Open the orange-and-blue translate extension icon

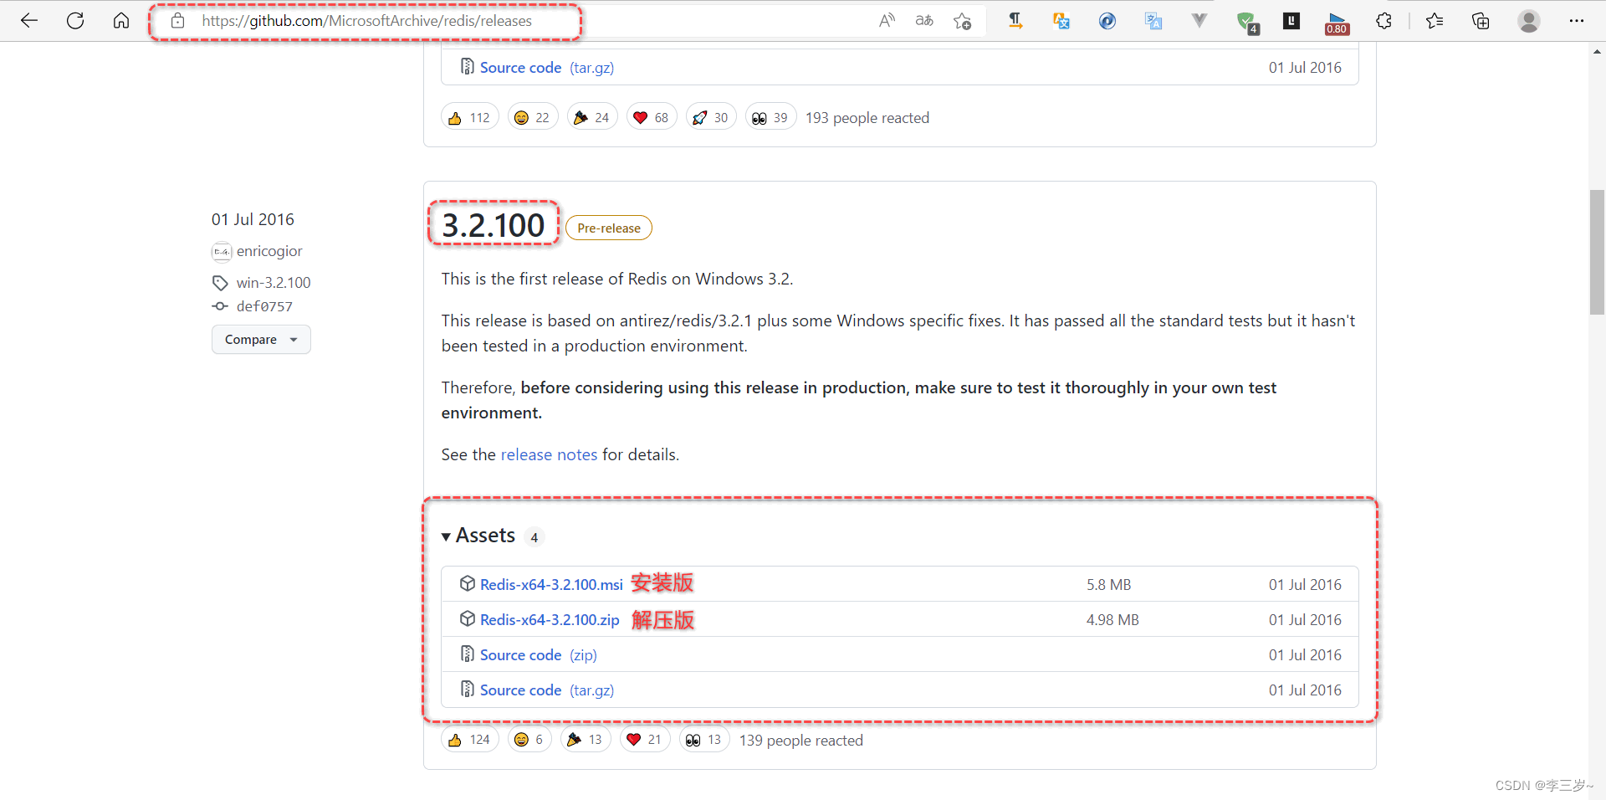click(1061, 21)
